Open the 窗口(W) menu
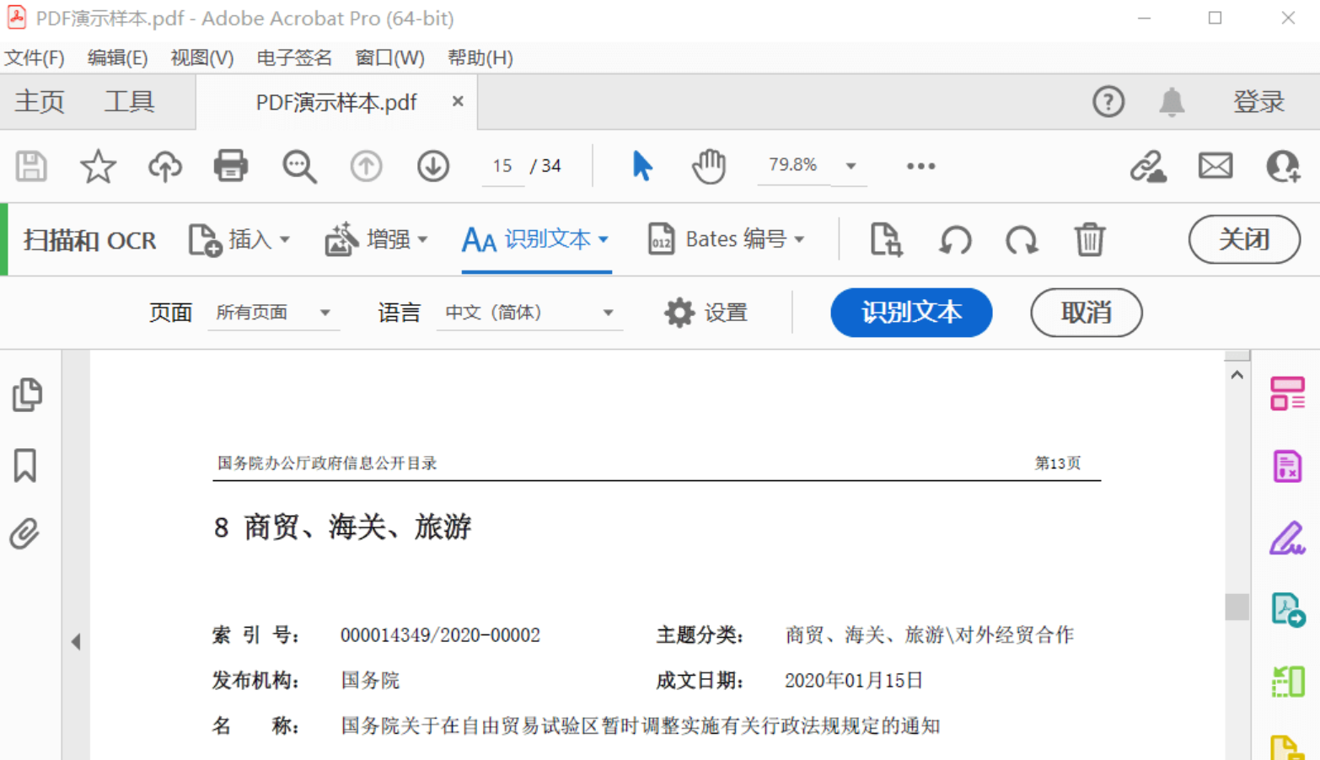 [389, 57]
